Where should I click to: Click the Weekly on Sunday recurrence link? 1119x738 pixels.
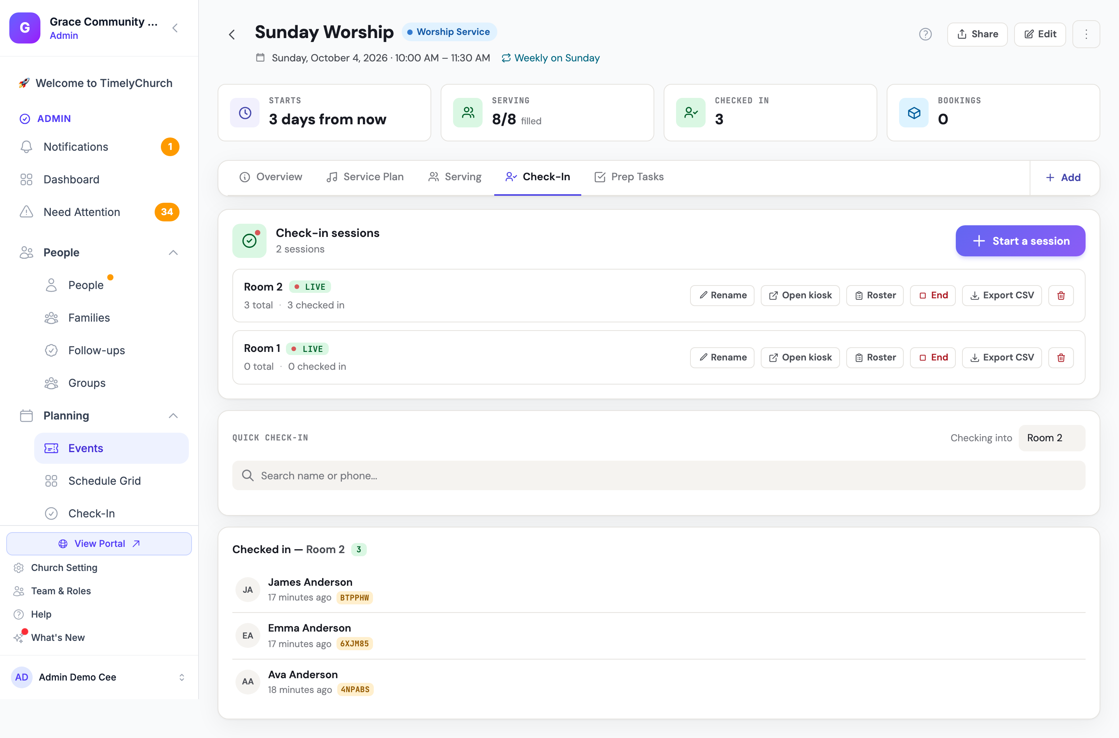pyautogui.click(x=550, y=58)
